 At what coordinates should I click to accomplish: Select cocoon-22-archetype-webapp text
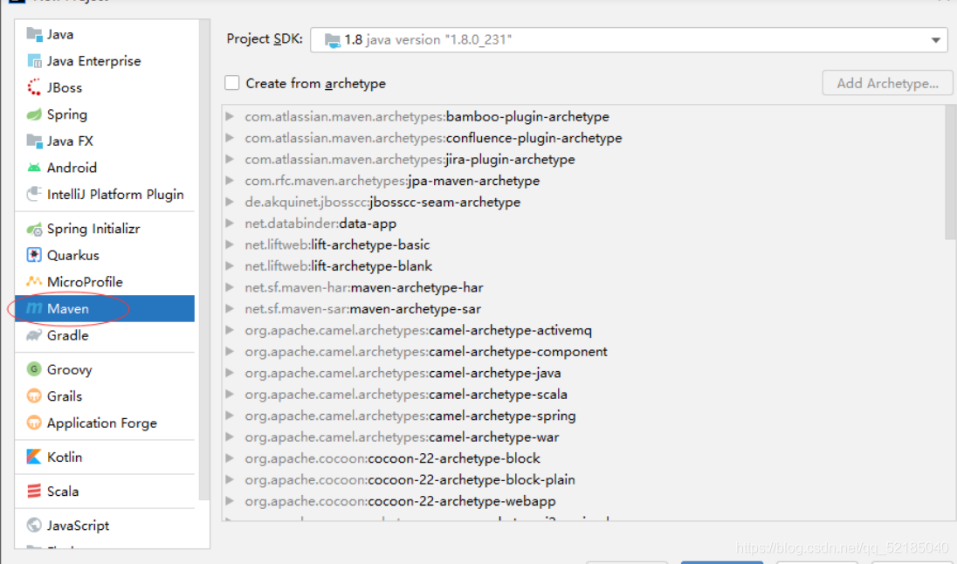[461, 501]
